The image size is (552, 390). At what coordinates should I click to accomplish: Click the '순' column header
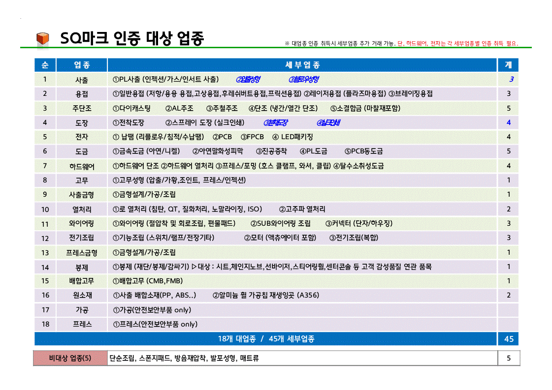pyautogui.click(x=45, y=65)
